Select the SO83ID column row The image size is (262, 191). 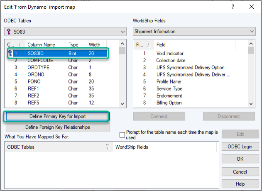57,53
